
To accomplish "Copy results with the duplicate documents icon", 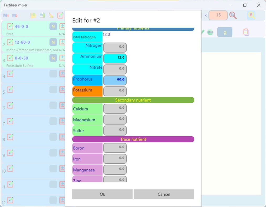I will tap(246, 32).
